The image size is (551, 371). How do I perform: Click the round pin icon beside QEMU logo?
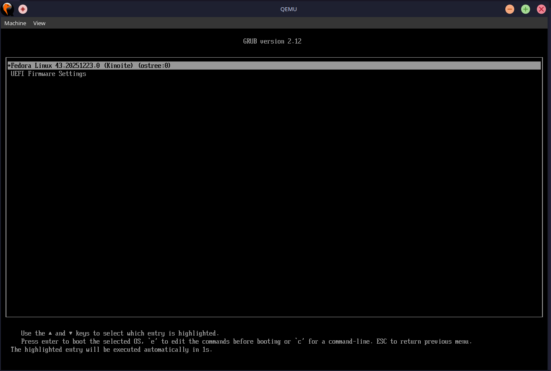(23, 9)
